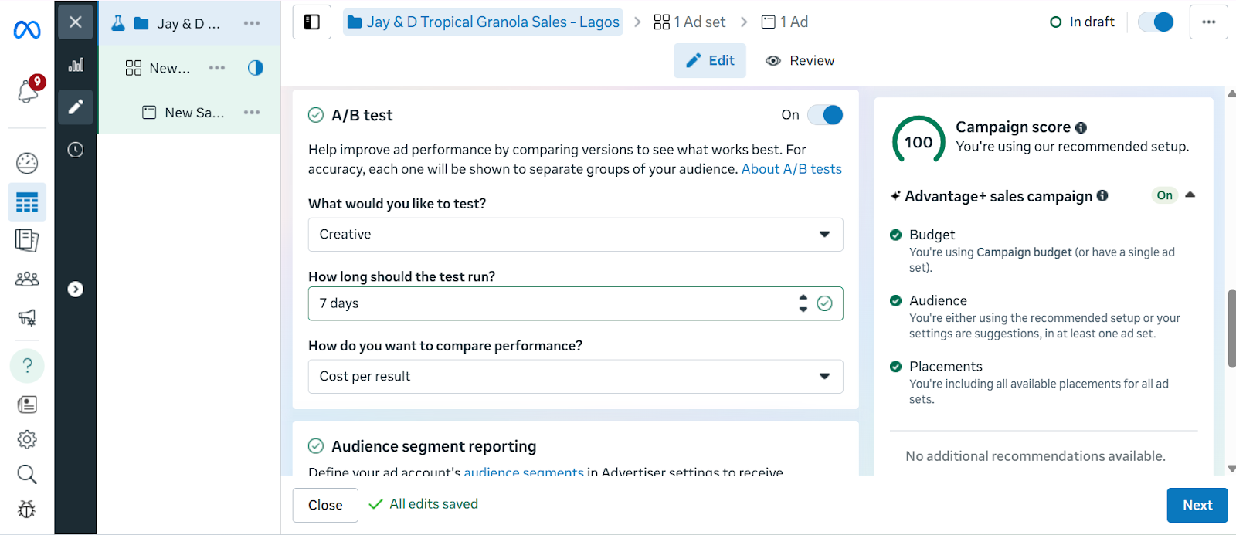Go to 1 Ad set breadcrumb
Viewport: 1236px width, 535px height.
pos(690,22)
